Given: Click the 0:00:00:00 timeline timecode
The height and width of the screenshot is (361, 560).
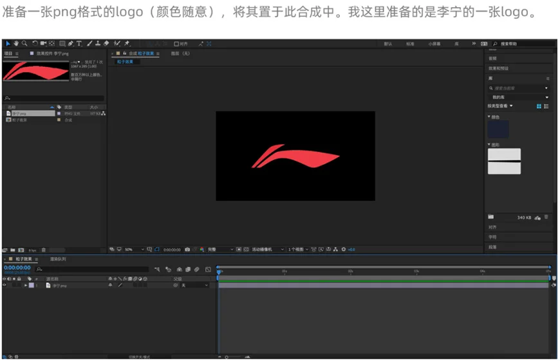Looking at the screenshot, I should [17, 268].
